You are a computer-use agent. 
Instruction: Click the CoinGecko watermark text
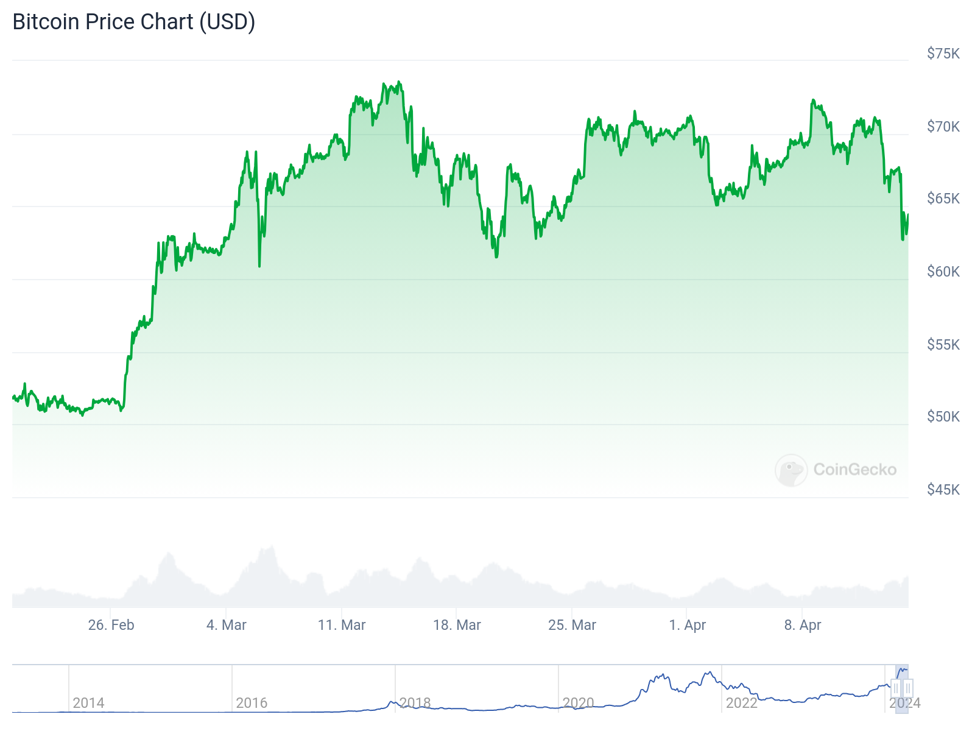[x=854, y=470]
